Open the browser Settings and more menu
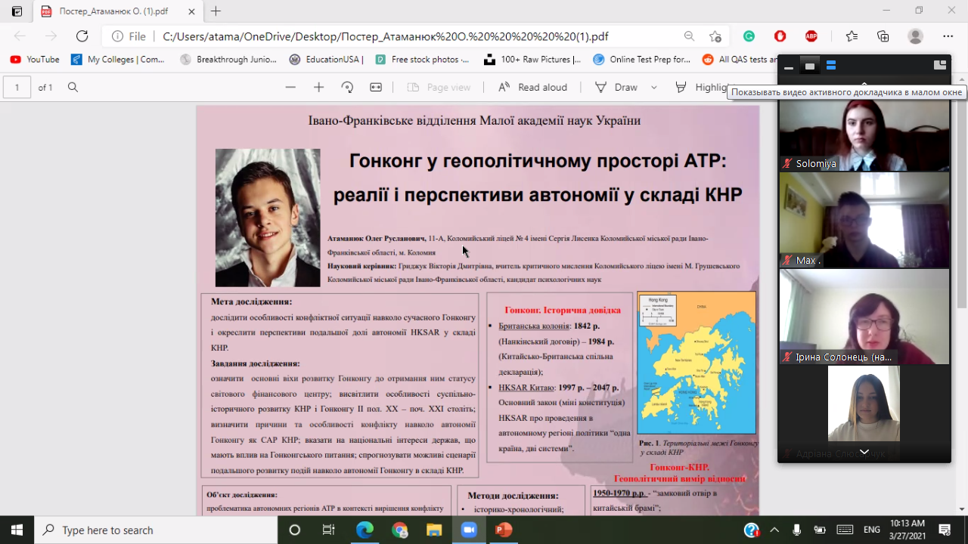The image size is (968, 544). (948, 36)
